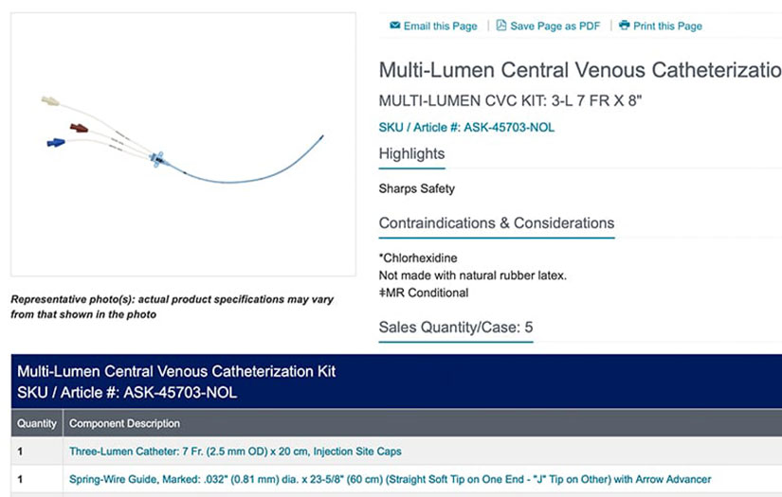Image resolution: width=782 pixels, height=497 pixels.
Task: Click the envelope icon beside Email this Page
Action: pos(394,26)
